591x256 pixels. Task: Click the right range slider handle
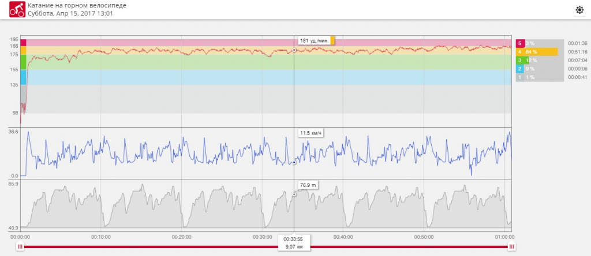(x=511, y=247)
